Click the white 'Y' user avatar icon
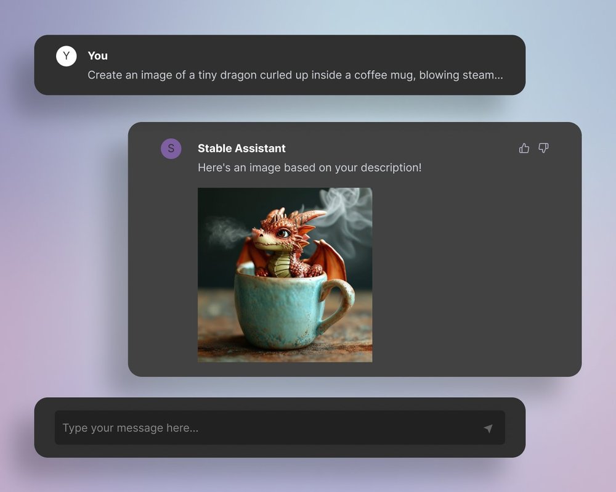The height and width of the screenshot is (492, 616). click(66, 55)
